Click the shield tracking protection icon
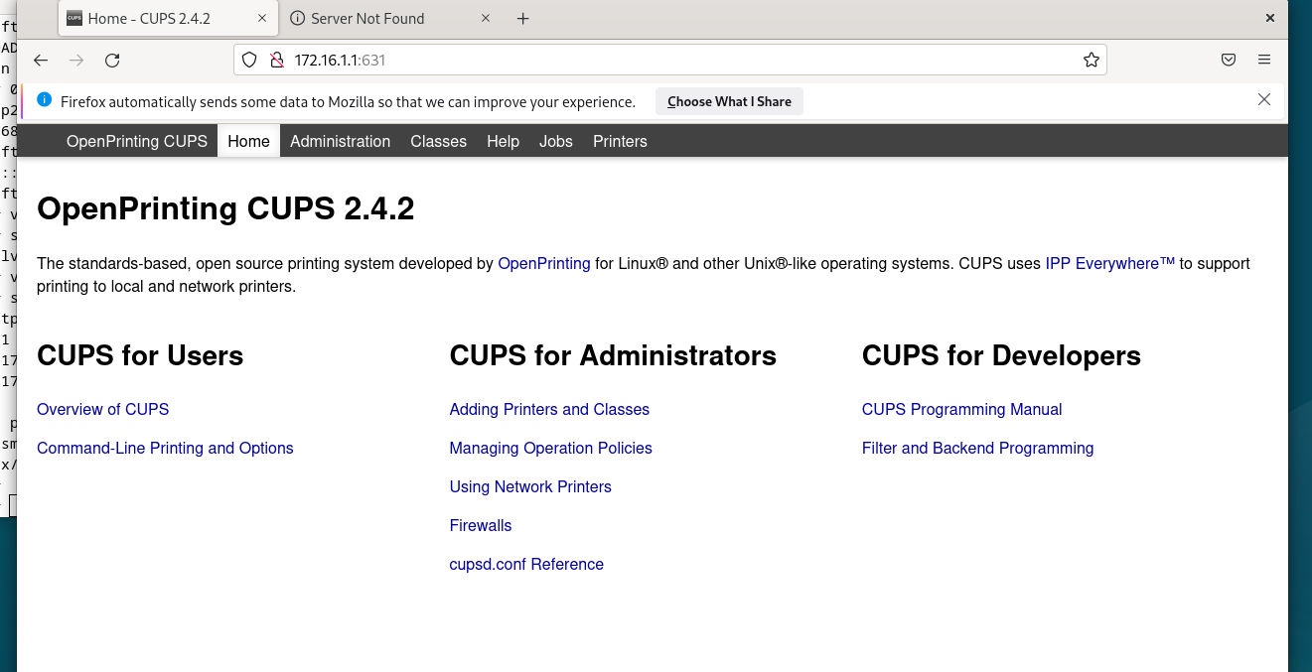1312x672 pixels. click(250, 61)
